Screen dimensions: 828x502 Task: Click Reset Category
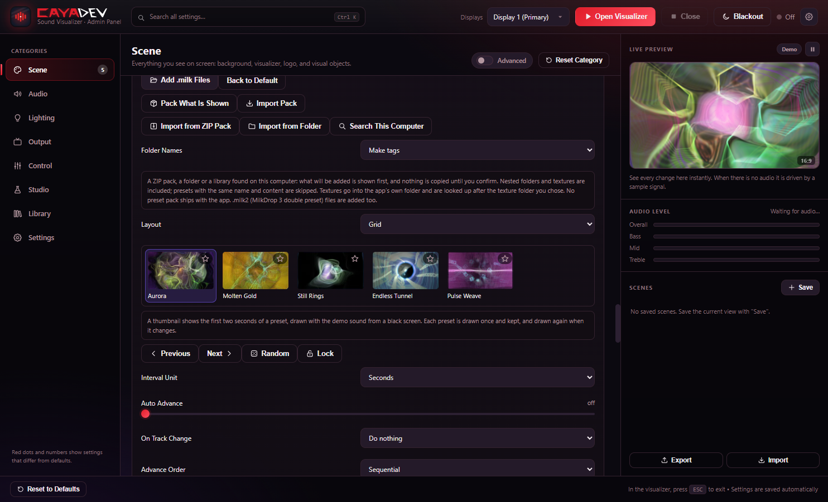pos(574,60)
